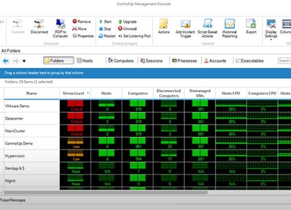Viewport: 291px width, 210px height.
Task: Expand the navigation history dropdown arrow
Action: 24,61
